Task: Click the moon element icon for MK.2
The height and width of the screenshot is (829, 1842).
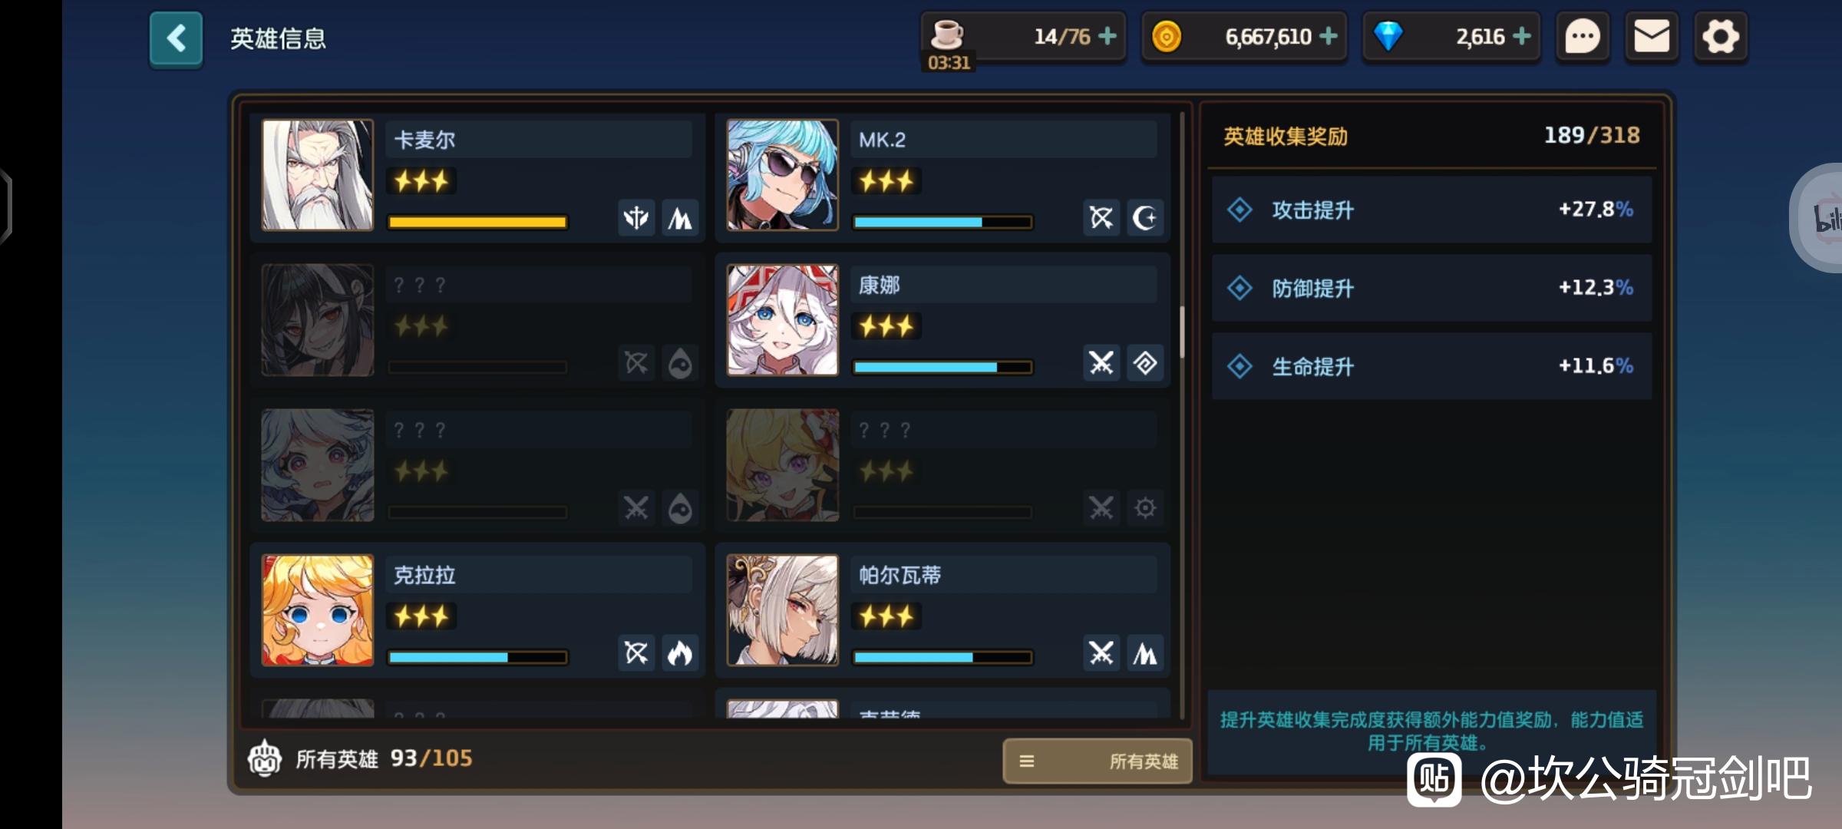Action: coord(1145,218)
